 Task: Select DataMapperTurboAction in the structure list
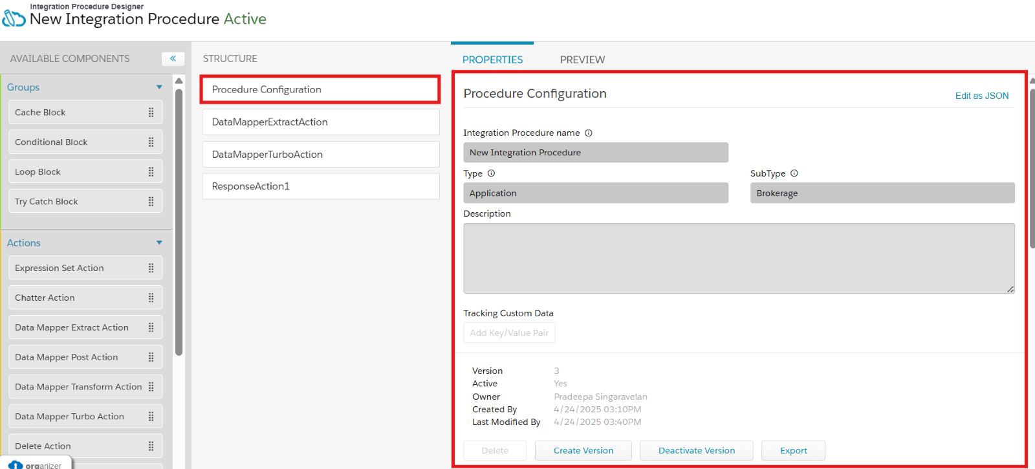(x=321, y=155)
